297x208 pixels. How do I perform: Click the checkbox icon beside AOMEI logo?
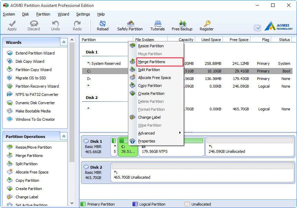coord(257,28)
